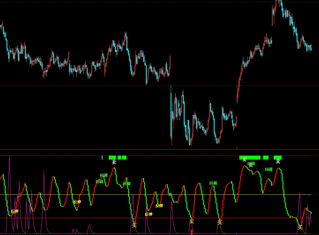319x235 pixels.
Task: Click the long gap-down candle in price chart
Action: (171, 114)
